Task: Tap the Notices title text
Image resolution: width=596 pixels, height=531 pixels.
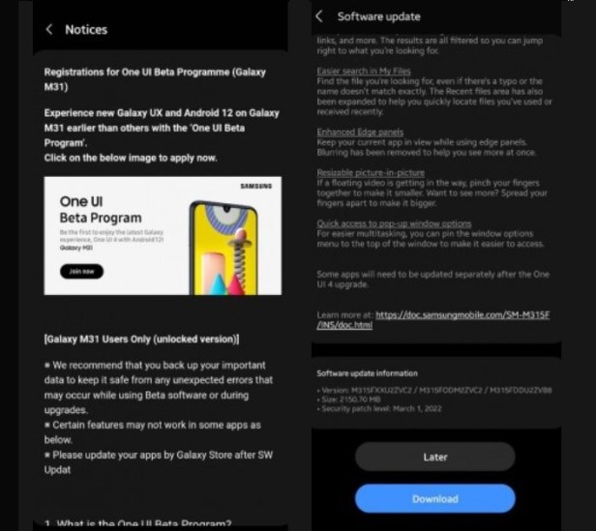Action: (86, 30)
